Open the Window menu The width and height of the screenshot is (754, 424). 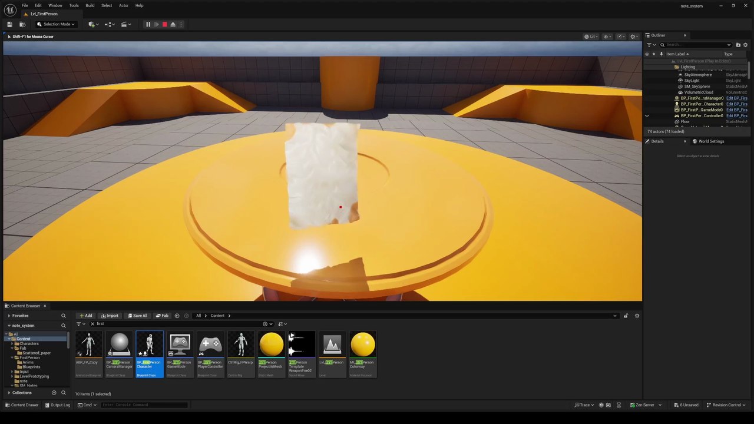(55, 5)
